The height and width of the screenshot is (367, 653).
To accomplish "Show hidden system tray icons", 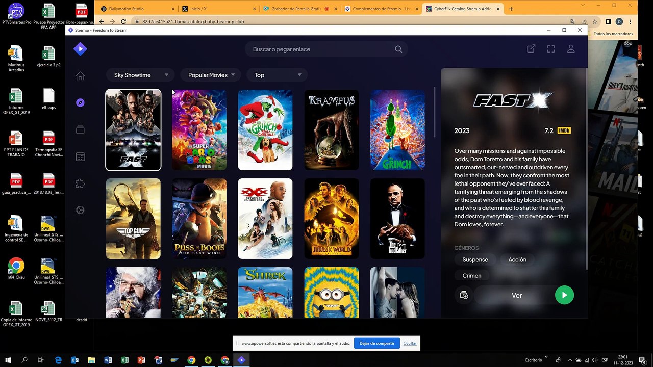I will [570, 360].
